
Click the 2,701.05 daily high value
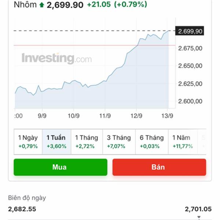tap(198, 209)
